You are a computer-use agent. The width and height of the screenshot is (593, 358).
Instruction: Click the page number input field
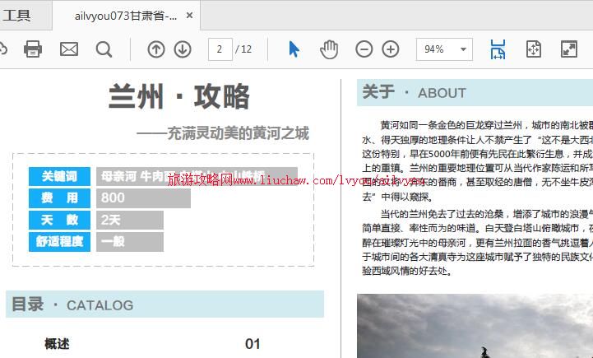tap(220, 49)
